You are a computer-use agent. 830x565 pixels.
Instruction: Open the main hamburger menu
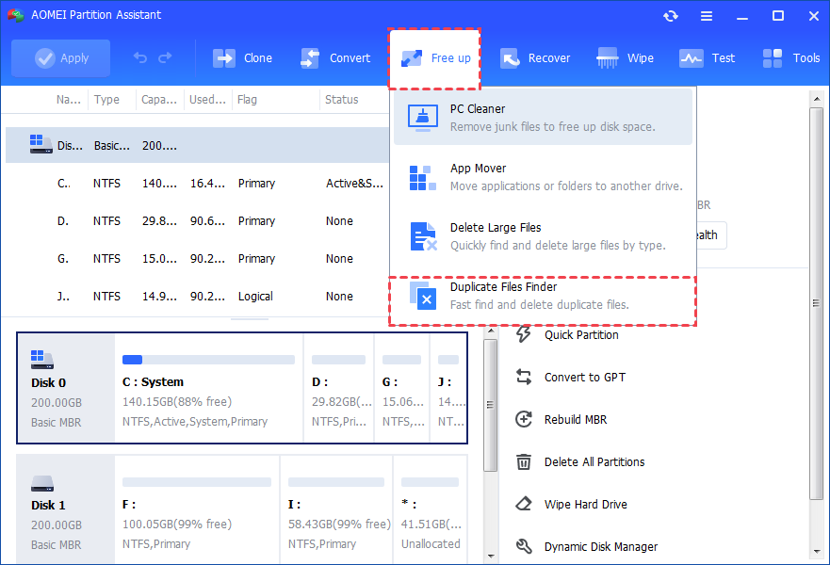coord(706,15)
